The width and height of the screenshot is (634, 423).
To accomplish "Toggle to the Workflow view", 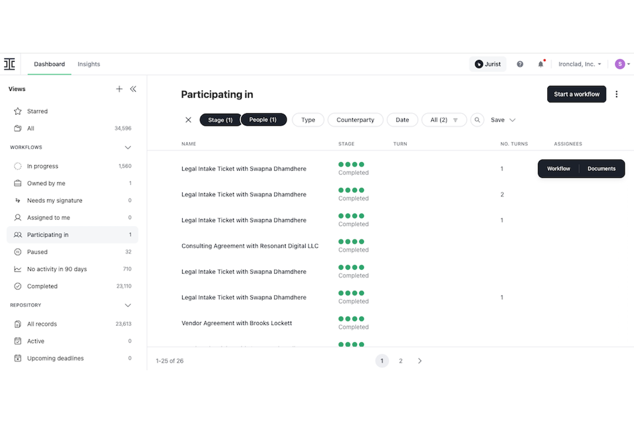I will 558,168.
